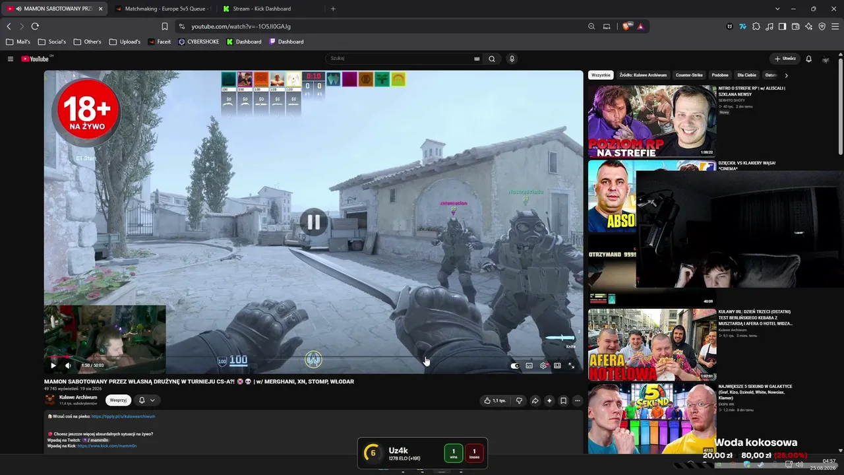Dislike the video with thumbs-down button
The image size is (844, 475).
pos(519,400)
